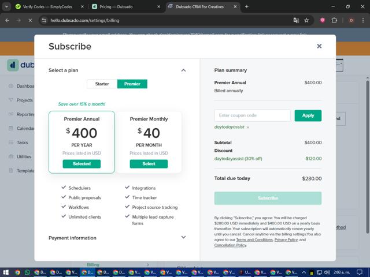Open Reporting icon in Dubsado sidebar
This screenshot has height=277, width=370.
[11, 114]
